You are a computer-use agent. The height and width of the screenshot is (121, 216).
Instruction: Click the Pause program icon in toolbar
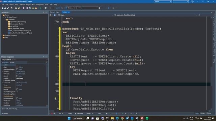point(50,8)
